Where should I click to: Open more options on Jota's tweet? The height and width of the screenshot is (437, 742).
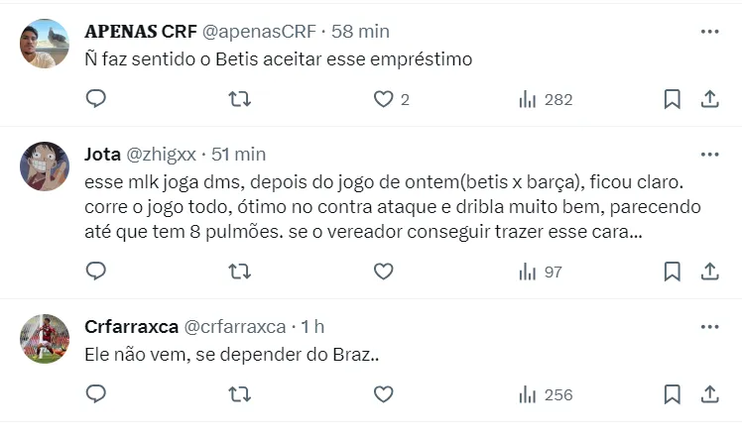709,155
